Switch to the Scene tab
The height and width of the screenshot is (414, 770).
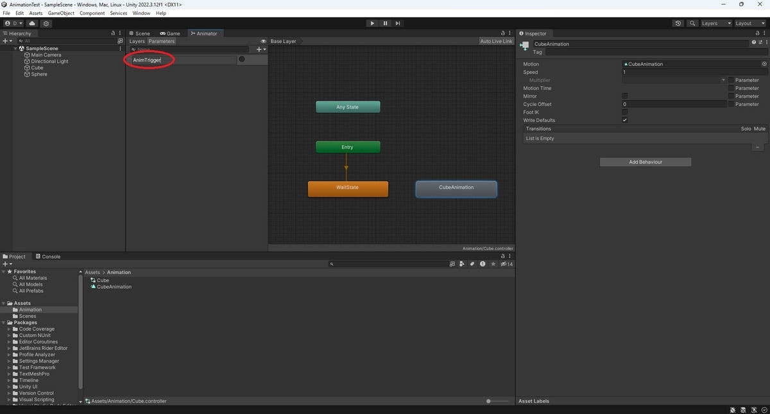[x=139, y=33]
